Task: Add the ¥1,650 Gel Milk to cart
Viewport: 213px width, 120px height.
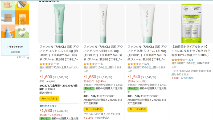Action: (x=93, y=109)
